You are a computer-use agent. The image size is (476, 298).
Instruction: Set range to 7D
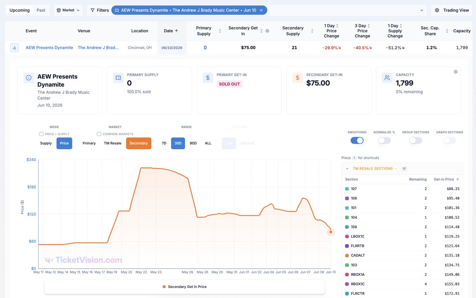coord(164,143)
